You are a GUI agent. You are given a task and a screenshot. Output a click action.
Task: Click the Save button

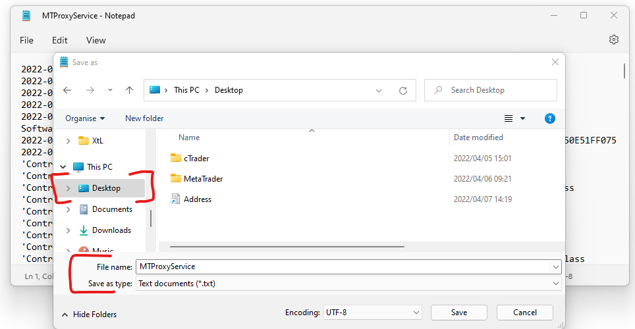pos(459,313)
